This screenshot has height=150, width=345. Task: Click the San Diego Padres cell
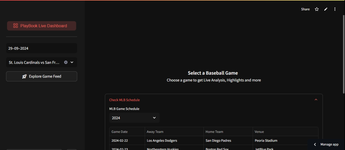pyautogui.click(x=228, y=140)
